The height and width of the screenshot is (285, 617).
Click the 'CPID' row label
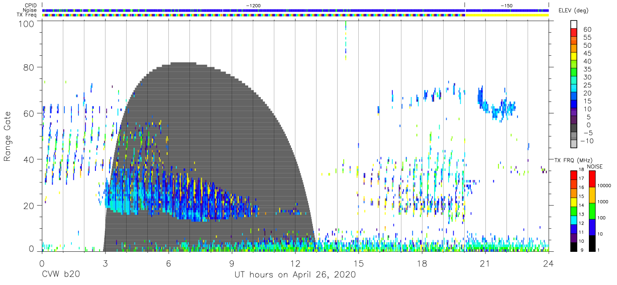31,5
